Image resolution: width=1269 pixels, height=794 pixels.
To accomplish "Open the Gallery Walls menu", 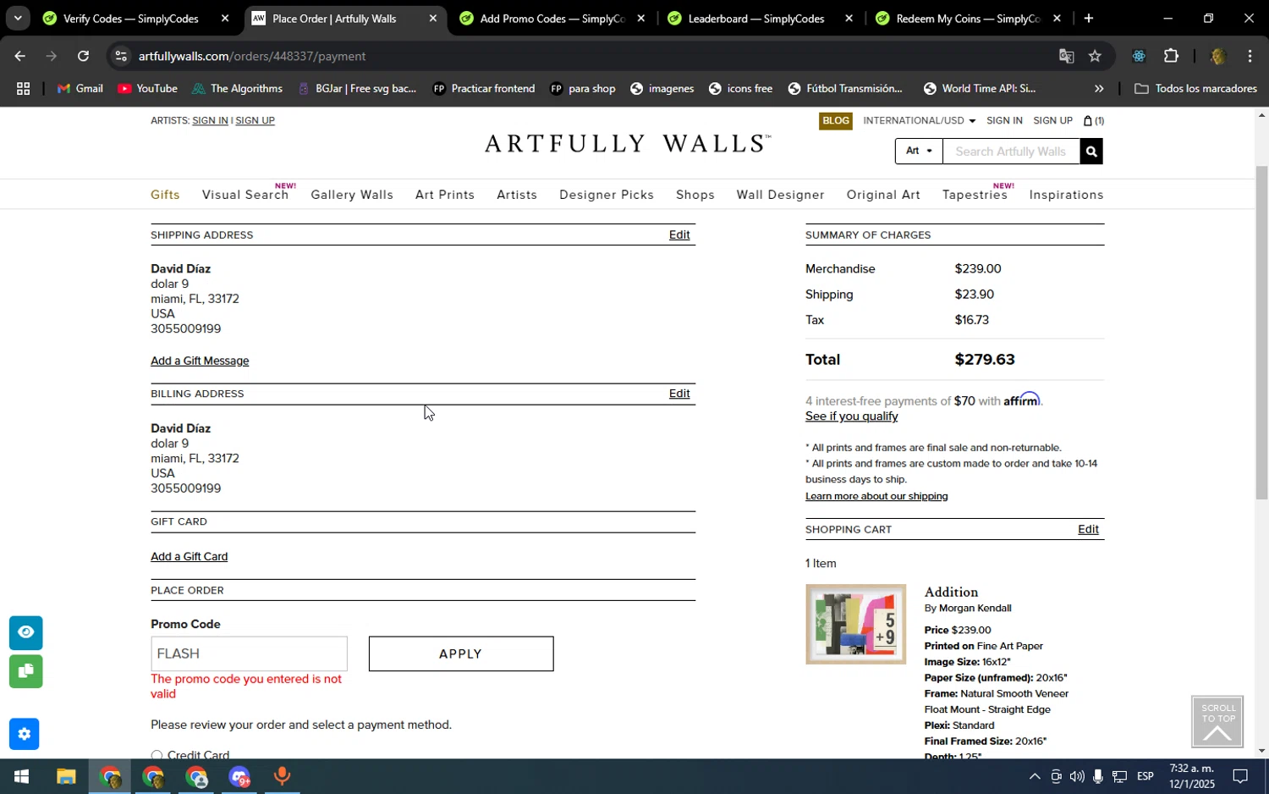I will coord(352,195).
